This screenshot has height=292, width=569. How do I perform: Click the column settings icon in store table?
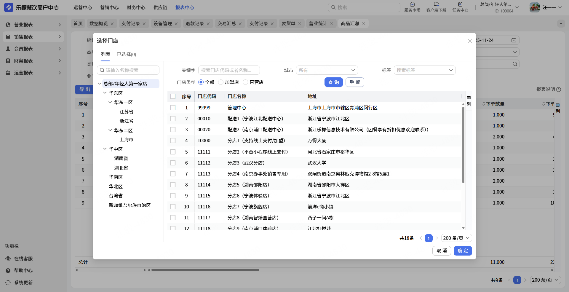pyautogui.click(x=469, y=98)
